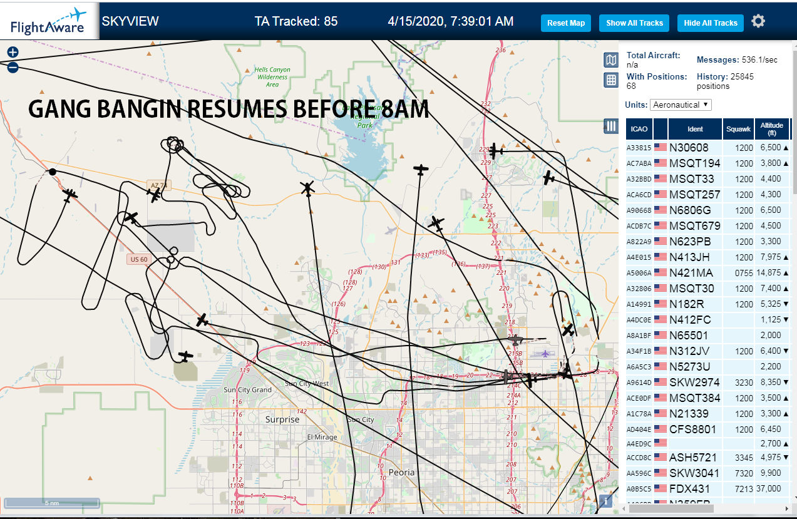Click the US flag of N30608
This screenshot has height=519, width=797.
click(660, 148)
